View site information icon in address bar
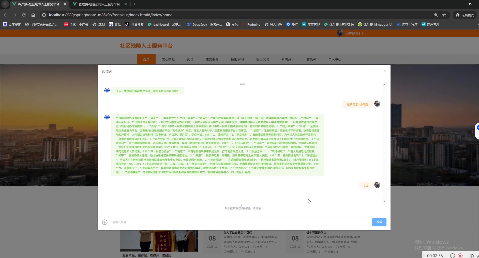Image resolution: width=479 pixels, height=258 pixels. pos(44,15)
